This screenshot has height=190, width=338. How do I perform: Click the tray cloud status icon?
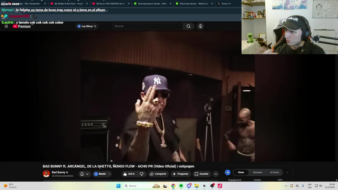click(x=297, y=186)
